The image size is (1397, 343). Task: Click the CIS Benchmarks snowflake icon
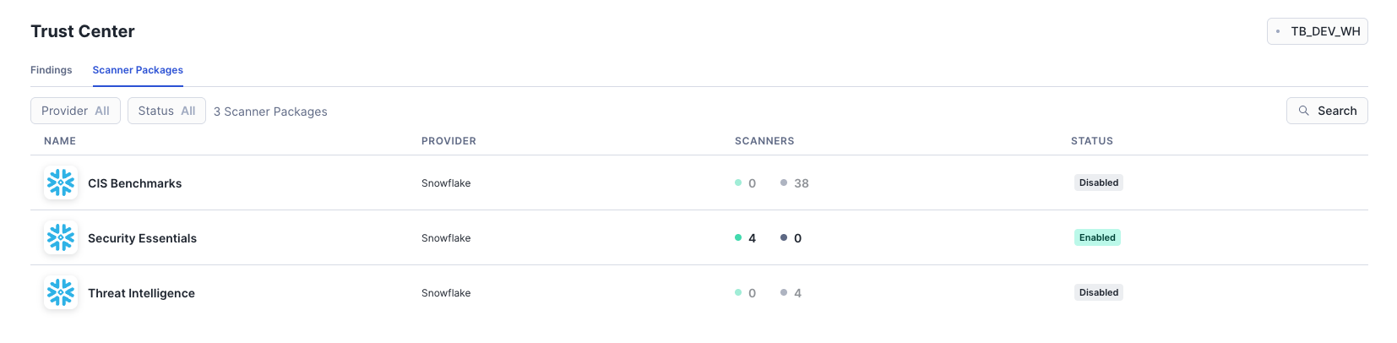pyautogui.click(x=61, y=182)
